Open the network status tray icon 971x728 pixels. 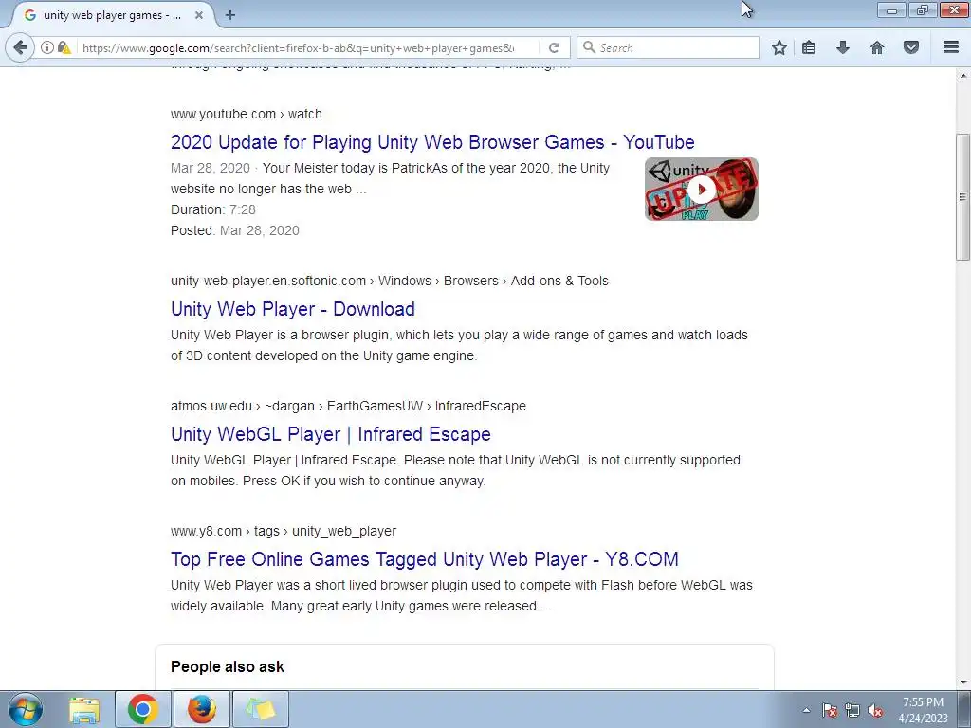pyautogui.click(x=852, y=710)
